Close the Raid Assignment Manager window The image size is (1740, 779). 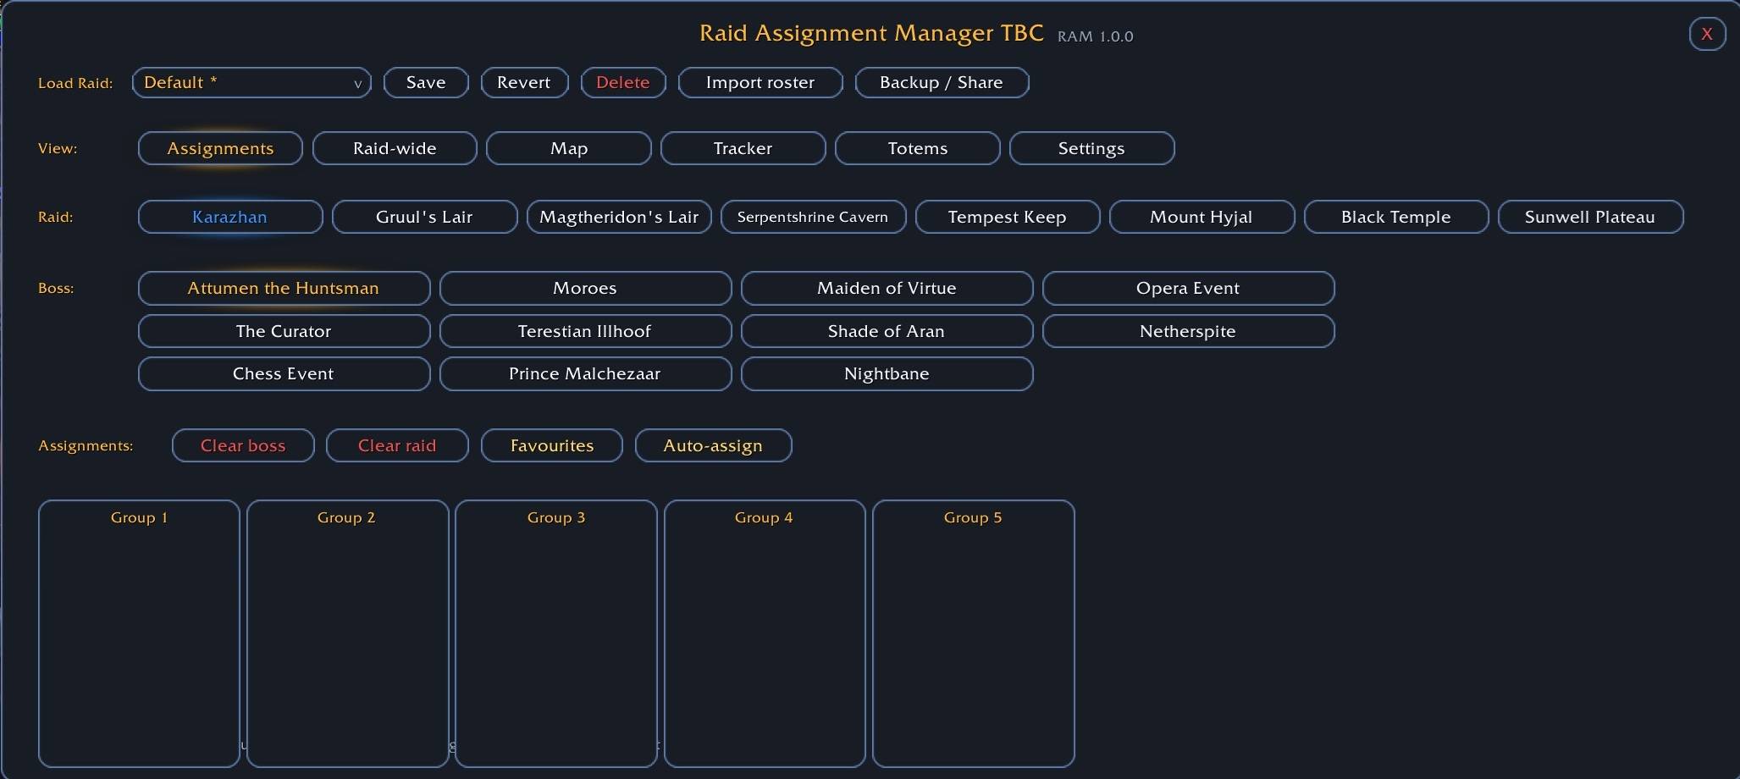coord(1707,34)
